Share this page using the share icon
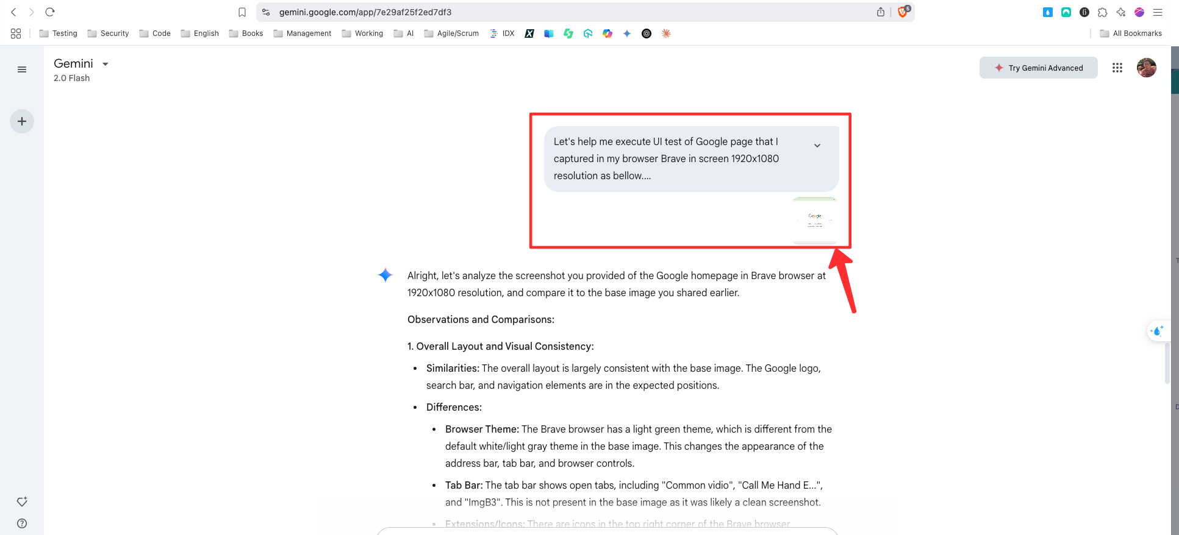Image resolution: width=1179 pixels, height=535 pixels. [x=881, y=12]
